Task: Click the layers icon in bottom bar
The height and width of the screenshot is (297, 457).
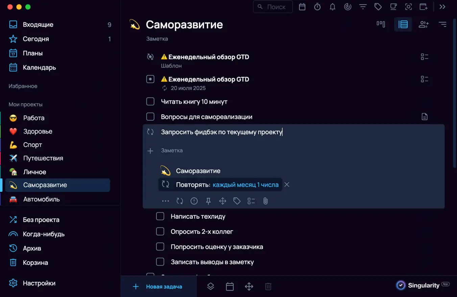Action: (211, 287)
